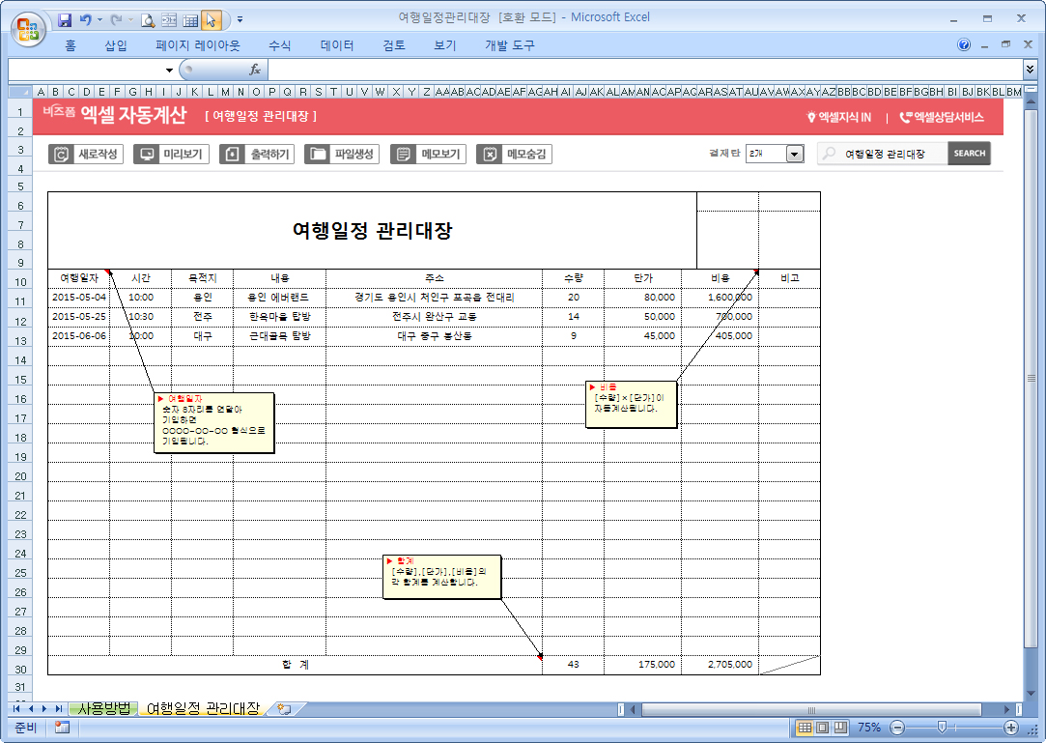Open the Office button menu
The height and width of the screenshot is (743, 1046).
[28, 29]
